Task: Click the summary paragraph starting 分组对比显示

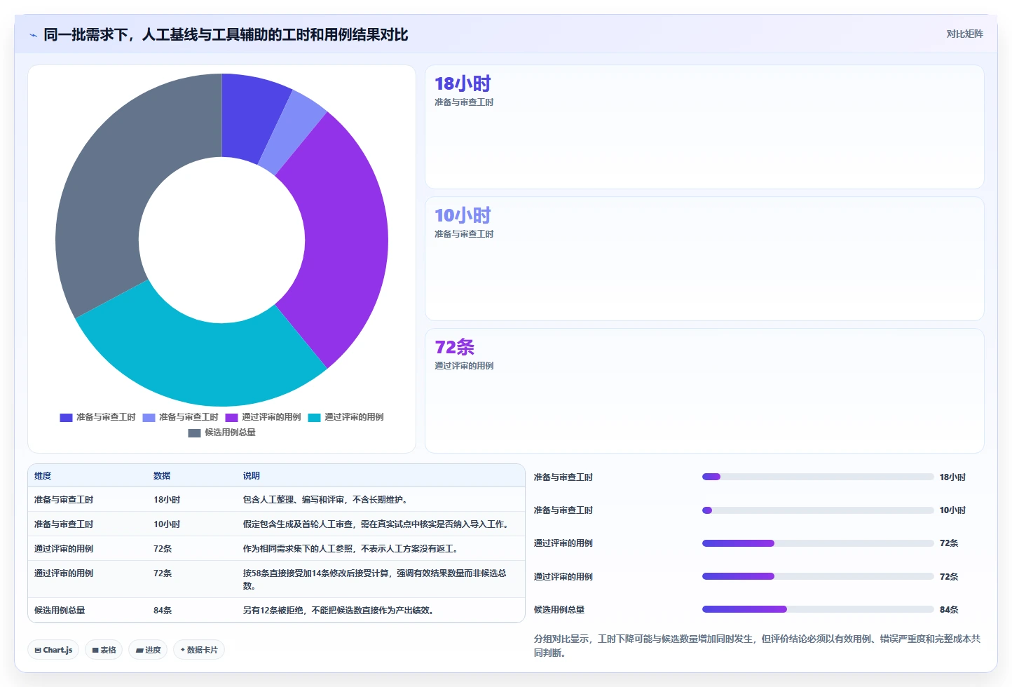Action: point(757,646)
